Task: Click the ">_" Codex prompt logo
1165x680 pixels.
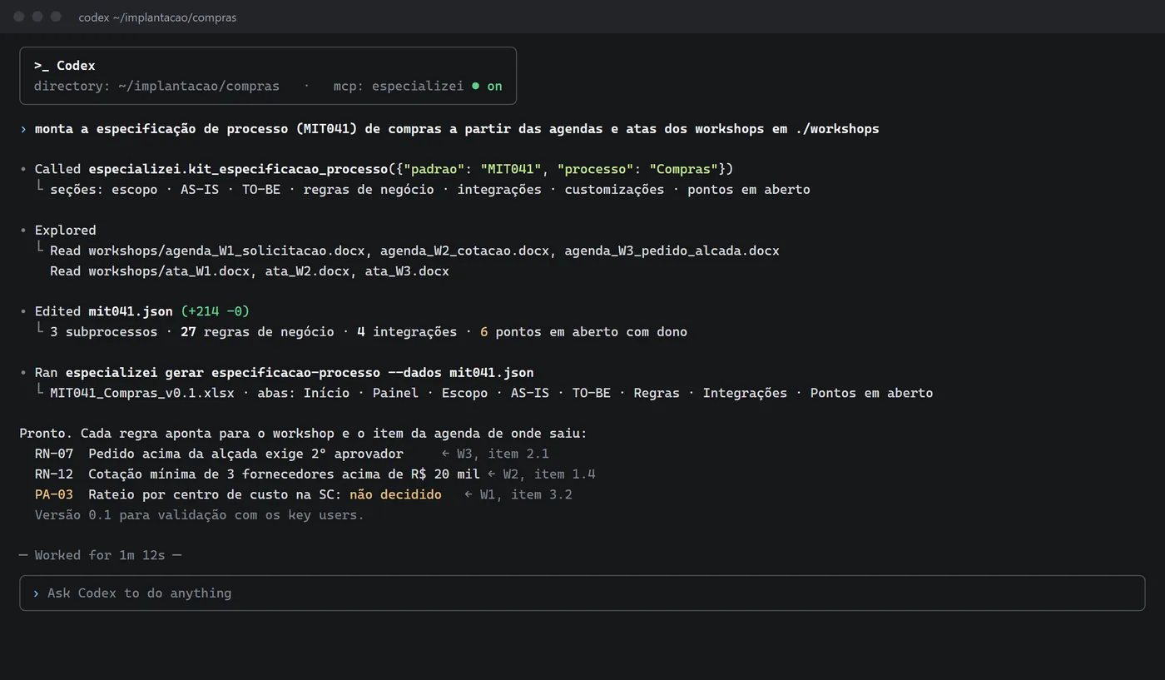Action: click(42, 66)
